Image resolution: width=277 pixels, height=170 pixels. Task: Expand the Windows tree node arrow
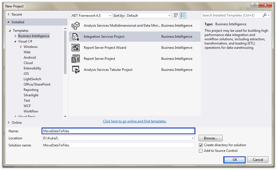[21, 47]
